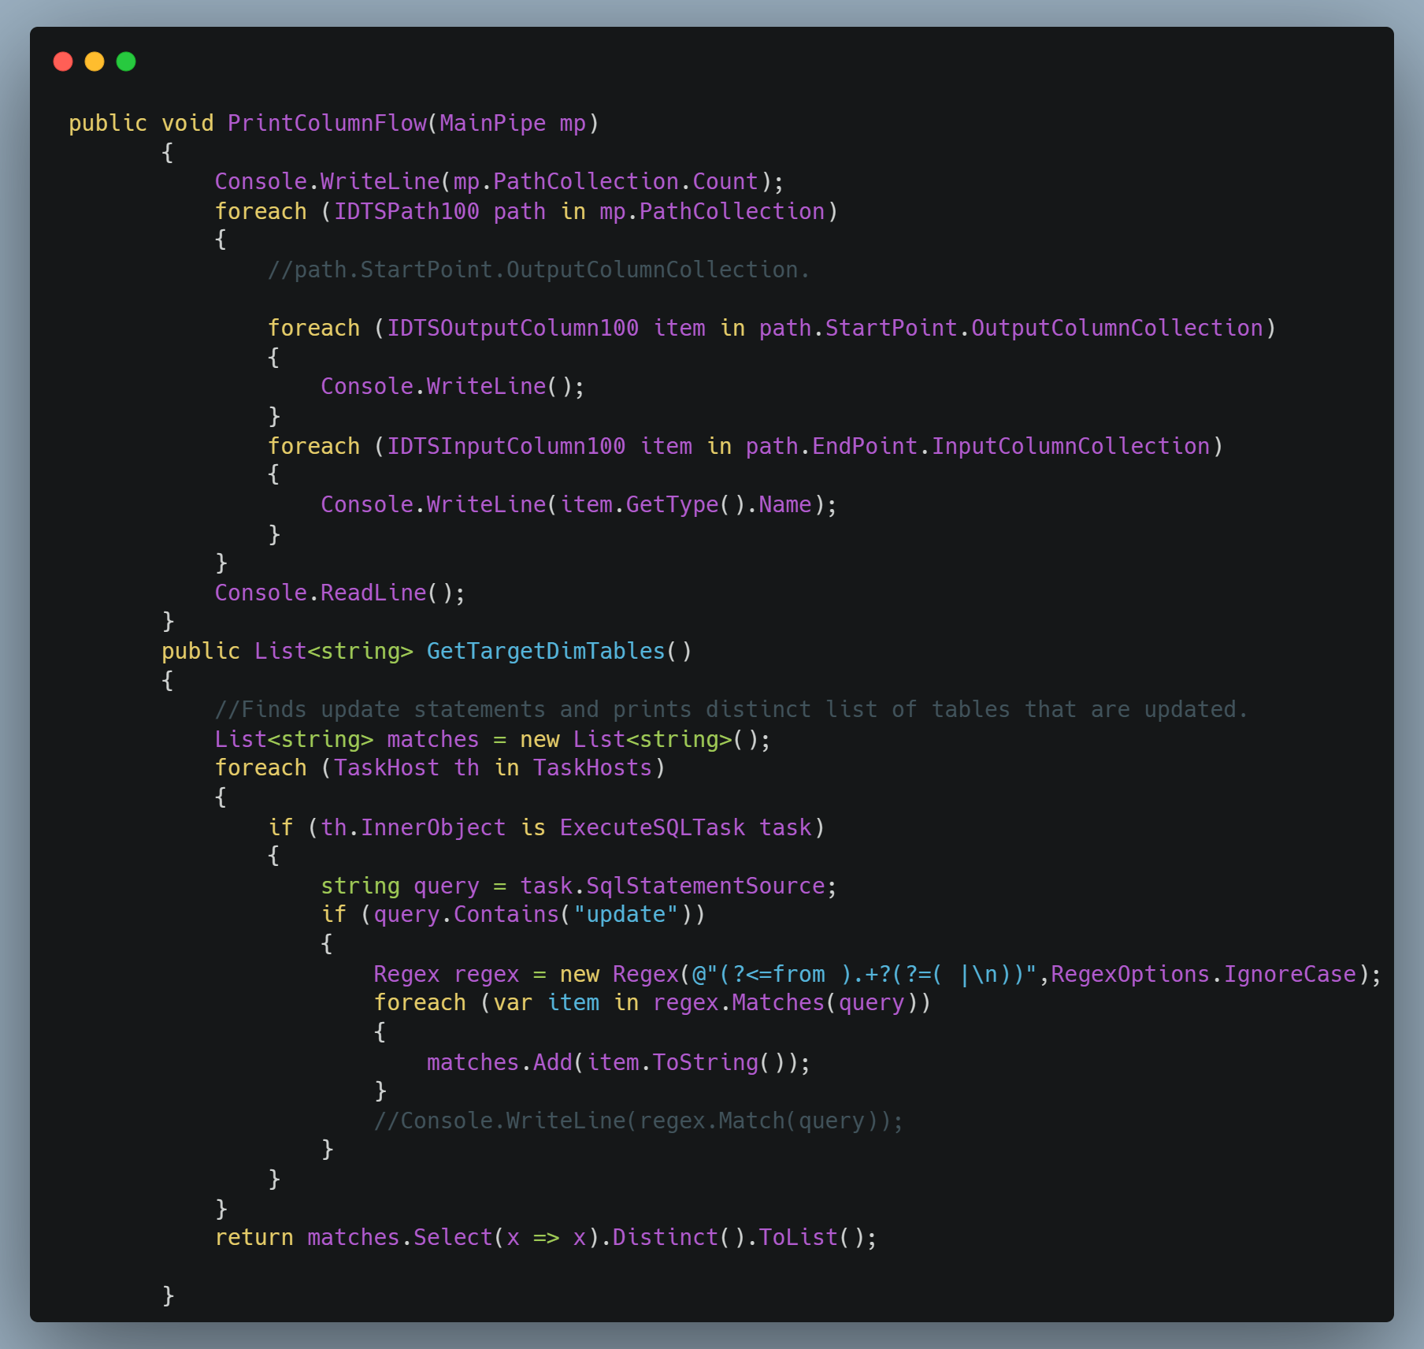1424x1349 pixels.
Task: Select the return statement with Distinct call
Action: 545,1237
